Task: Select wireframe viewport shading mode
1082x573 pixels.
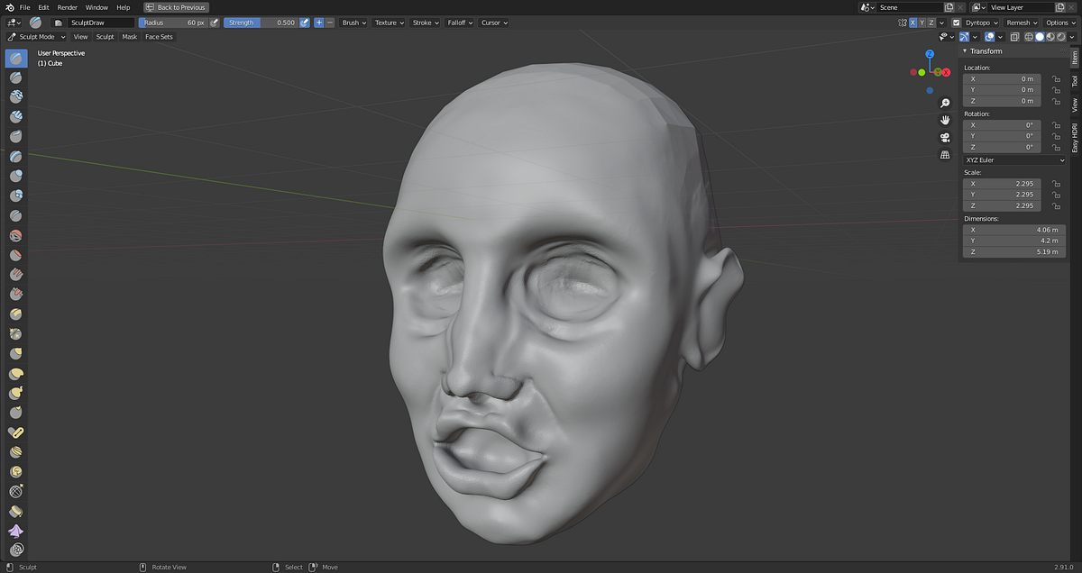Action: coord(1029,37)
